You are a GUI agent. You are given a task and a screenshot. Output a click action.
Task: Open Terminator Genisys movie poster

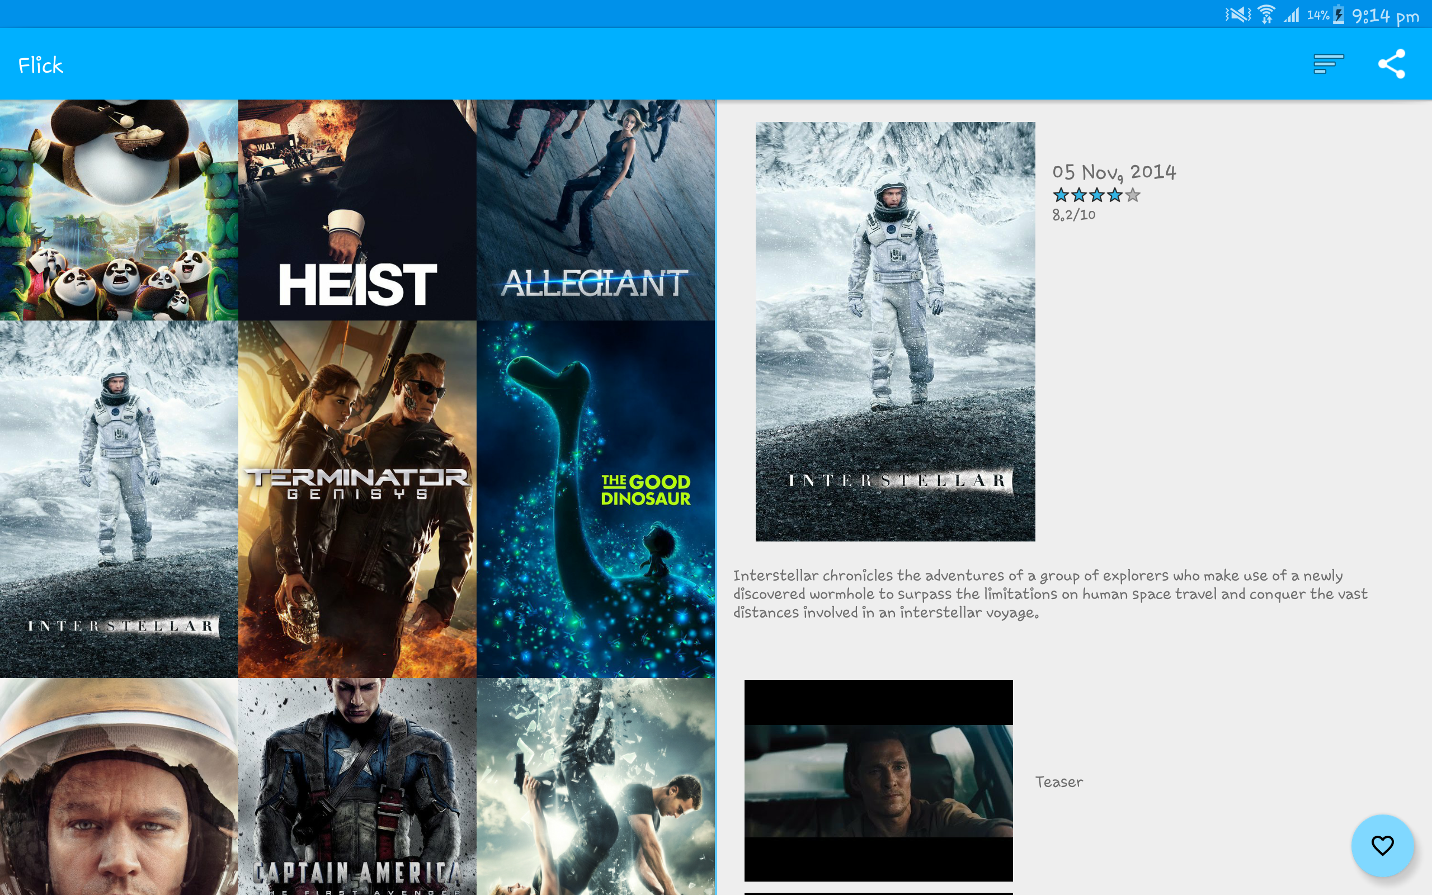(x=357, y=498)
